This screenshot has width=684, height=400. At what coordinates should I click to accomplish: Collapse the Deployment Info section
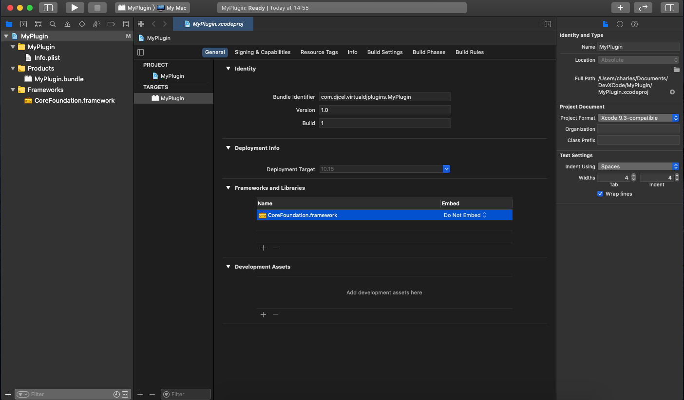click(x=228, y=148)
